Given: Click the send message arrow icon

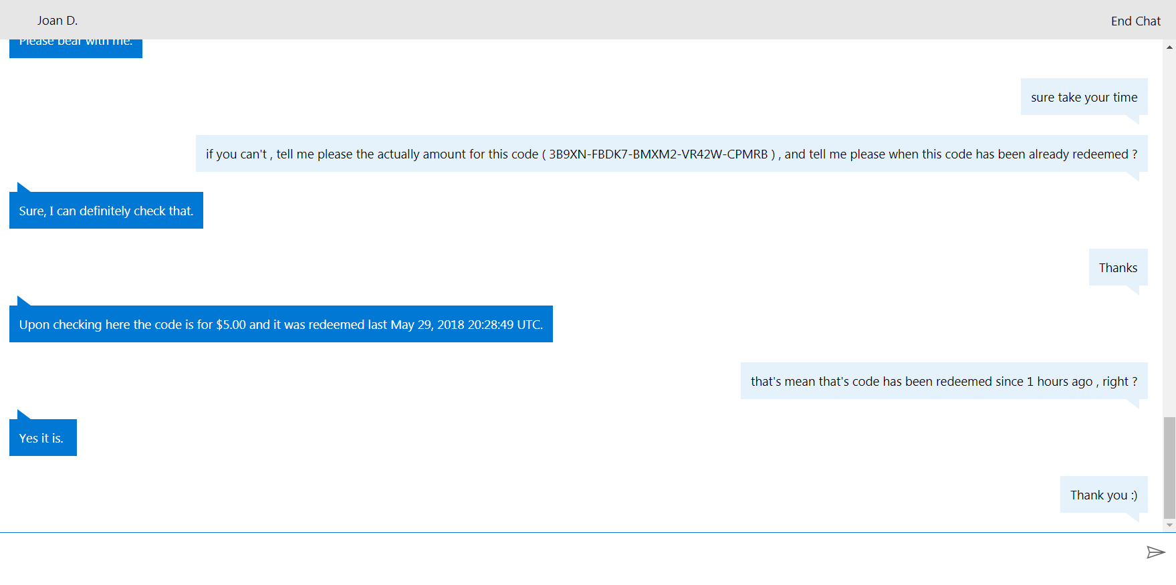Looking at the screenshot, I should 1155,552.
